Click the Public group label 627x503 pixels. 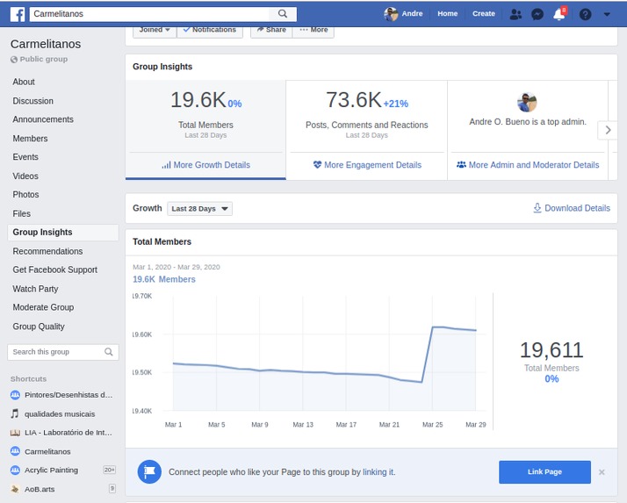click(44, 59)
